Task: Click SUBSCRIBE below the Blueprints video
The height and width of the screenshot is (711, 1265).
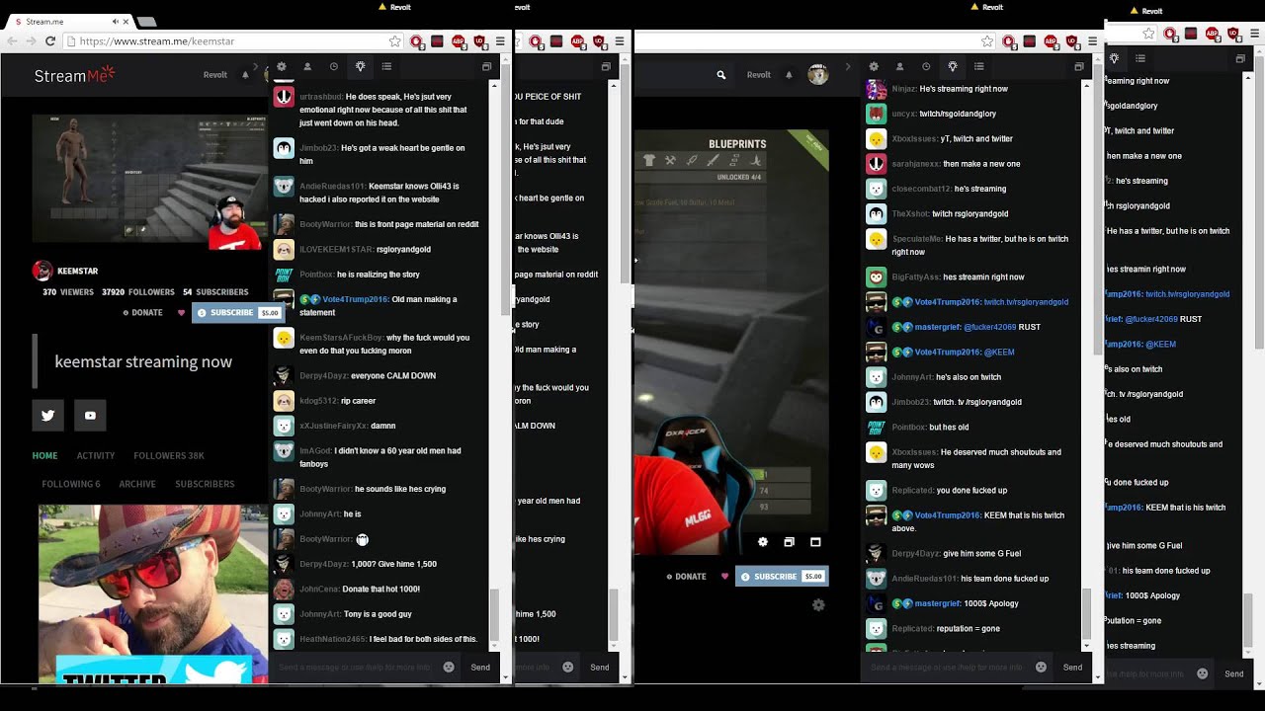Action: 781,577
